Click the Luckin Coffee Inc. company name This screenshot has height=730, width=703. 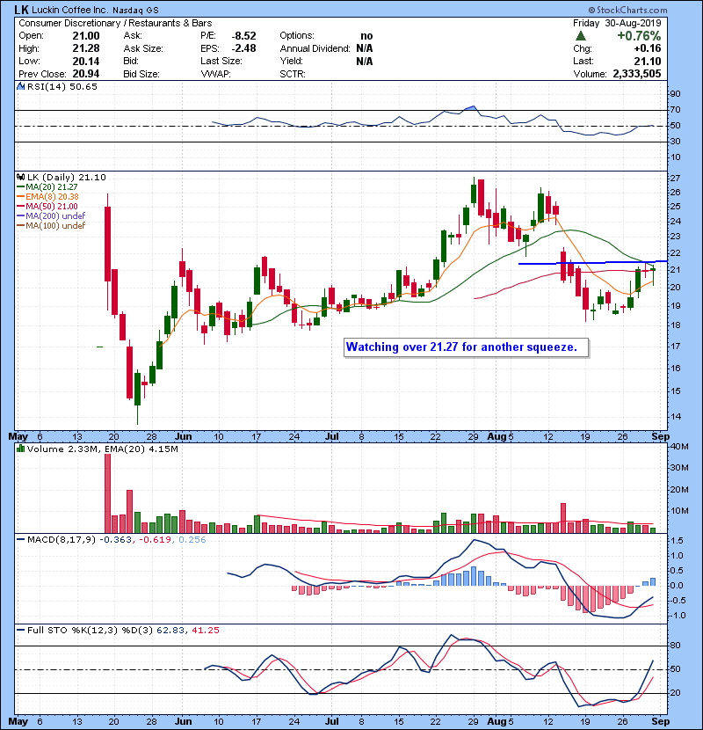click(x=70, y=10)
